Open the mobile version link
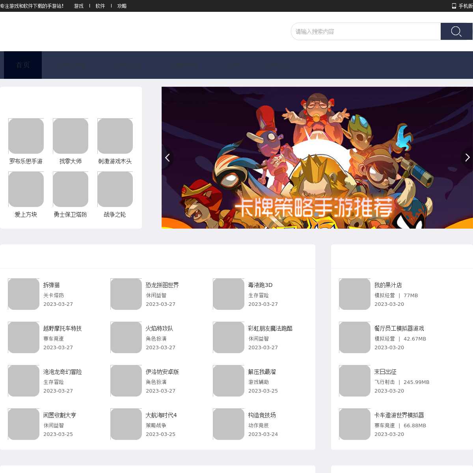This screenshot has height=473, width=473. click(x=463, y=6)
